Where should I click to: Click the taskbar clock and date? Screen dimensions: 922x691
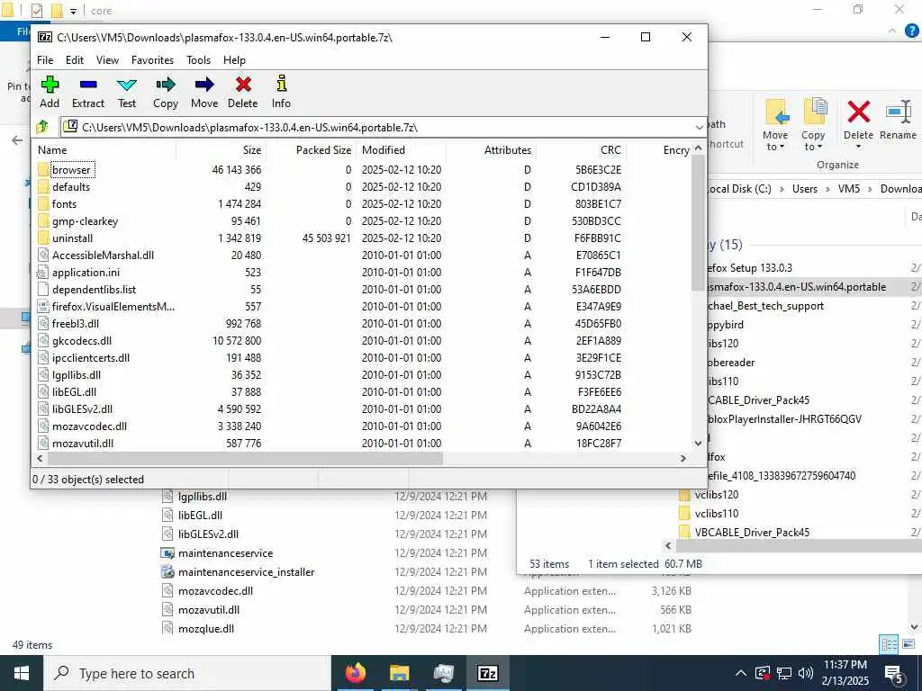845,673
